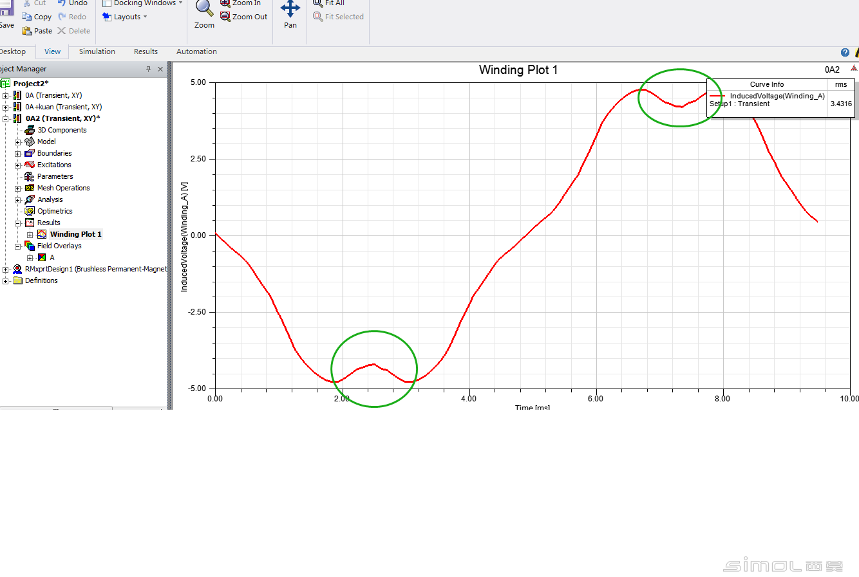Expand the Winding Plot 1 node
The height and width of the screenshot is (577, 859).
click(x=30, y=235)
